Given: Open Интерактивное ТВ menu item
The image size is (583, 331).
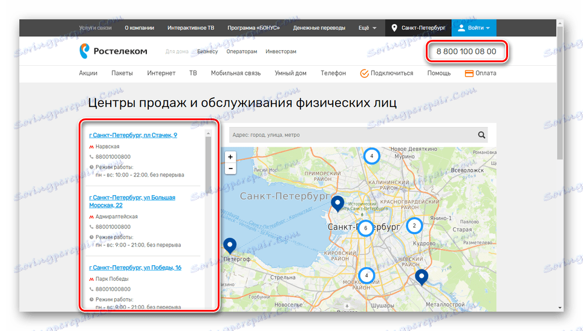Looking at the screenshot, I should coord(191,28).
